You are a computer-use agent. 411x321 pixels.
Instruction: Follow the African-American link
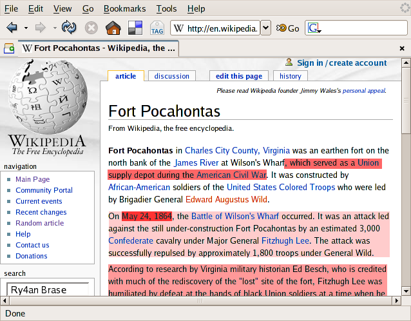[x=139, y=187]
